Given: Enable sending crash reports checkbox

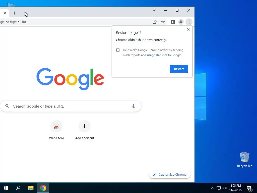Looking at the screenshot, I should [118, 50].
